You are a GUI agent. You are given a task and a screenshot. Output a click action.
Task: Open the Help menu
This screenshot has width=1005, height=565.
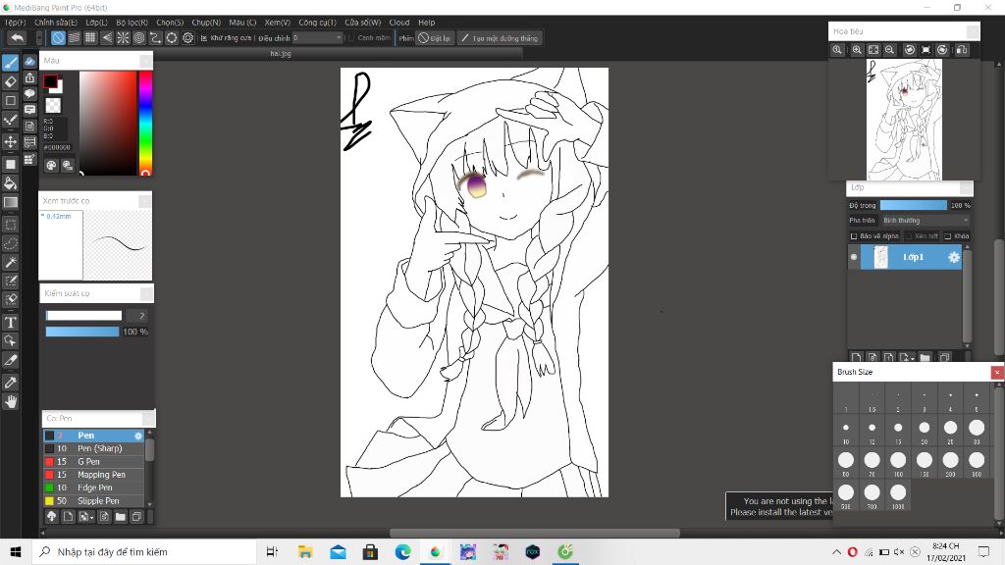tap(426, 22)
